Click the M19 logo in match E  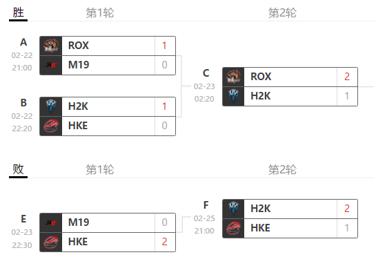click(x=51, y=222)
